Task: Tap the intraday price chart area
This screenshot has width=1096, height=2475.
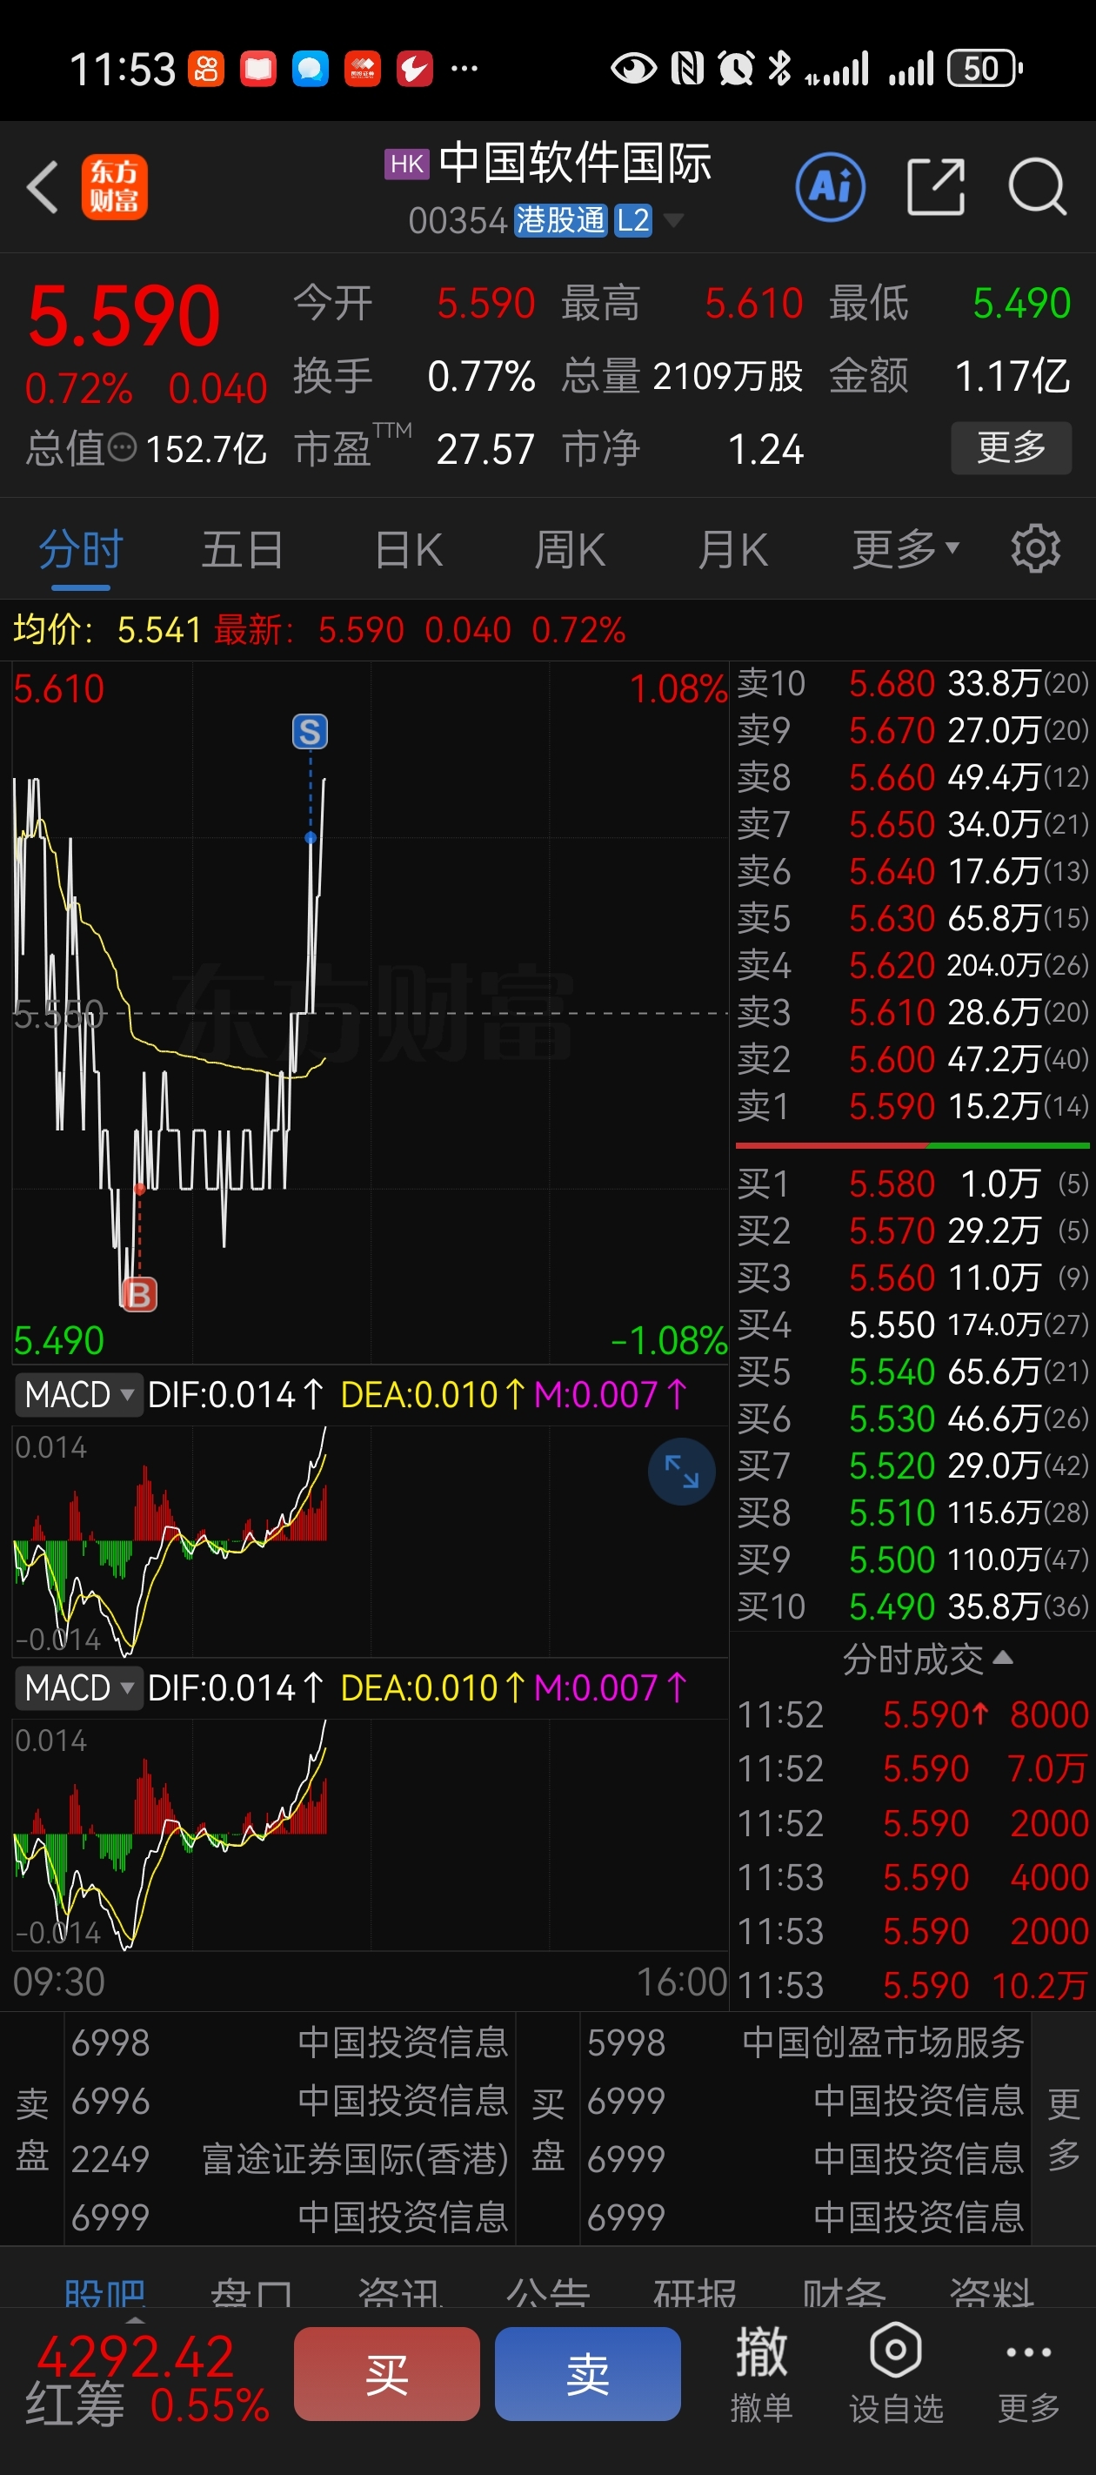Action: (370, 1013)
